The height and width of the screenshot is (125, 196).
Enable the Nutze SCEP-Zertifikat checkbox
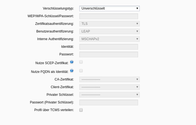pyautogui.click(x=81, y=62)
